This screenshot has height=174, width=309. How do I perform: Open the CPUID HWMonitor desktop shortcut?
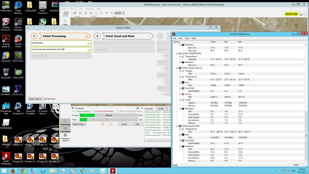coord(6,158)
